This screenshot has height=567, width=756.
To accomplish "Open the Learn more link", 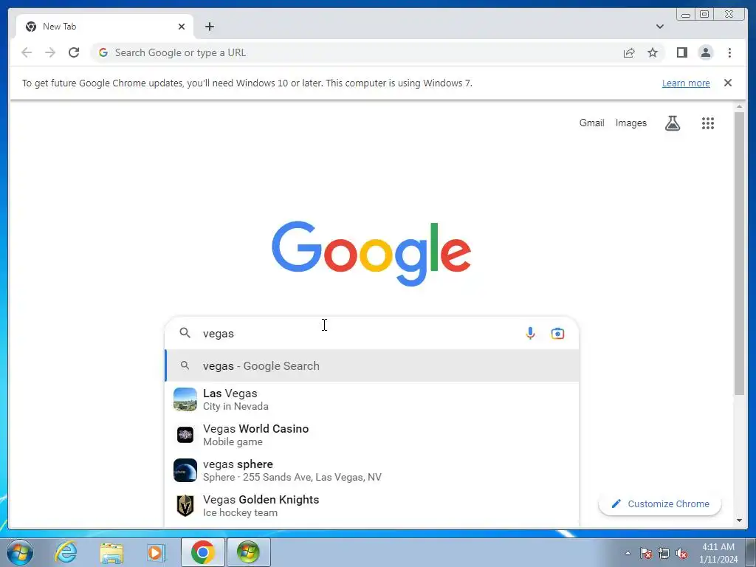I will click(686, 83).
